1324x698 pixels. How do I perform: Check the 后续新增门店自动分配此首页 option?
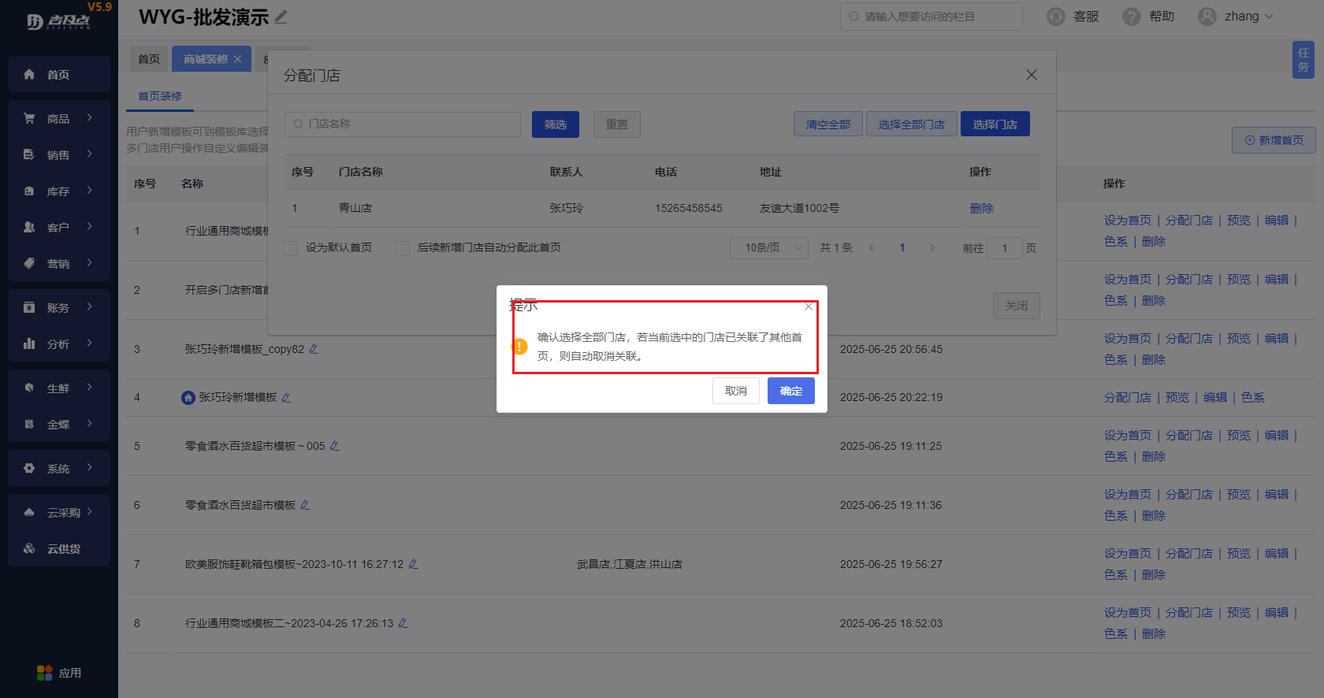tap(403, 248)
